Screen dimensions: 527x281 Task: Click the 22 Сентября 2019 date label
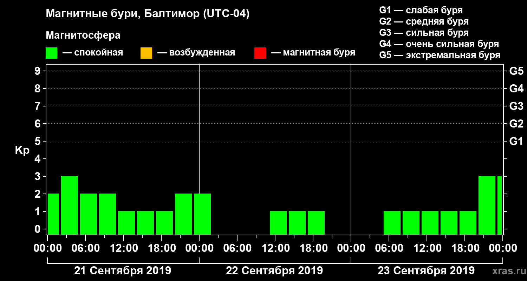coord(274,271)
